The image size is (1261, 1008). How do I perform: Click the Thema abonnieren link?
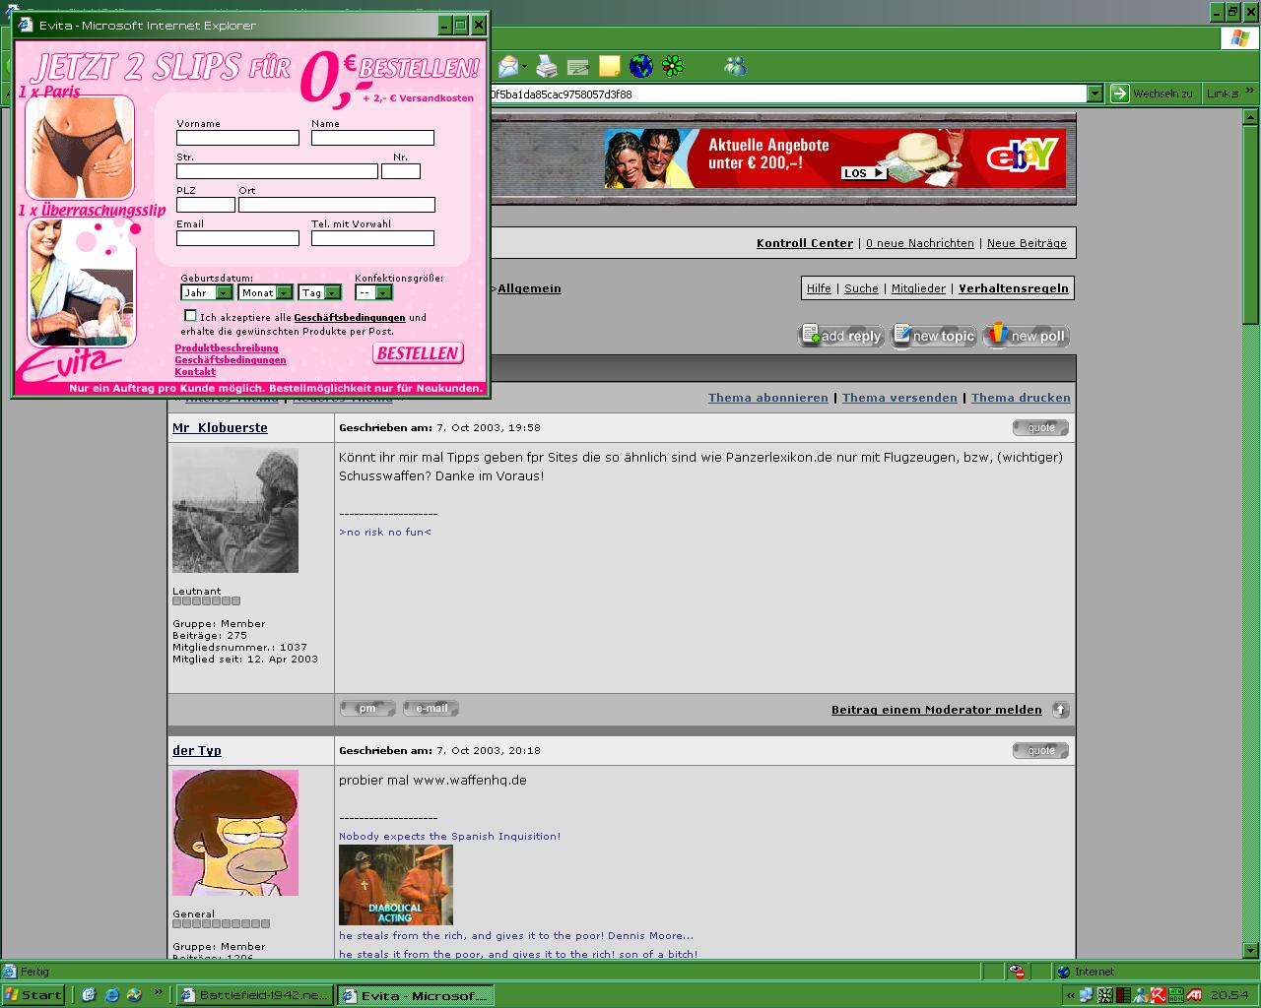[768, 398]
